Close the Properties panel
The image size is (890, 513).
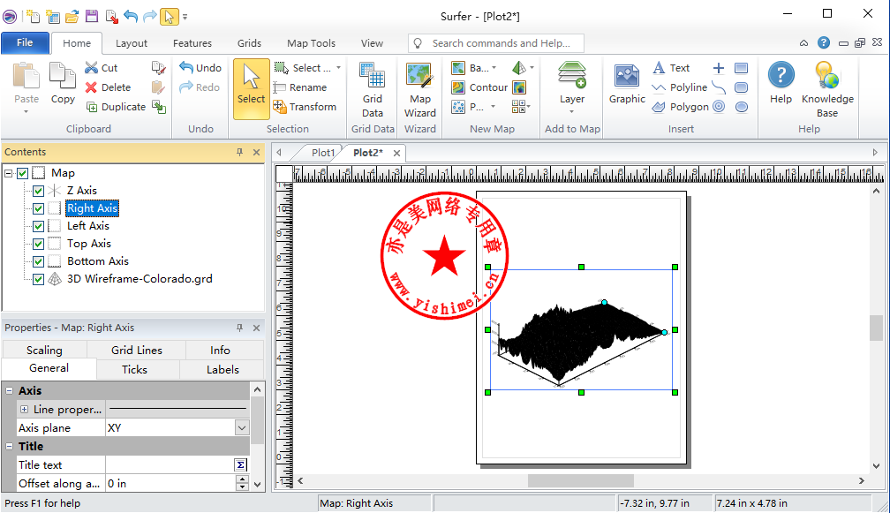pos(257,328)
